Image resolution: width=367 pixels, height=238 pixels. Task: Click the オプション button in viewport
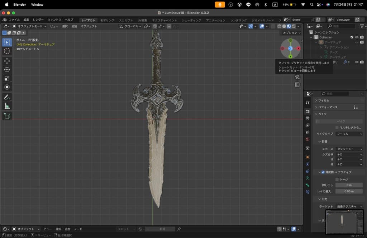pyautogui.click(x=291, y=33)
